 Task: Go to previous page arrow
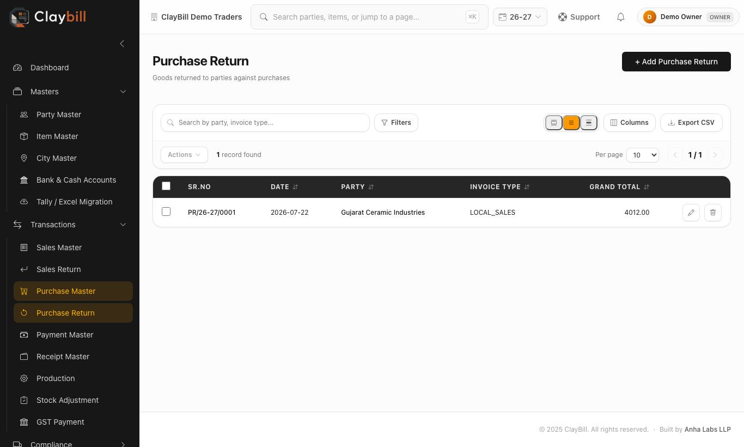click(x=675, y=155)
